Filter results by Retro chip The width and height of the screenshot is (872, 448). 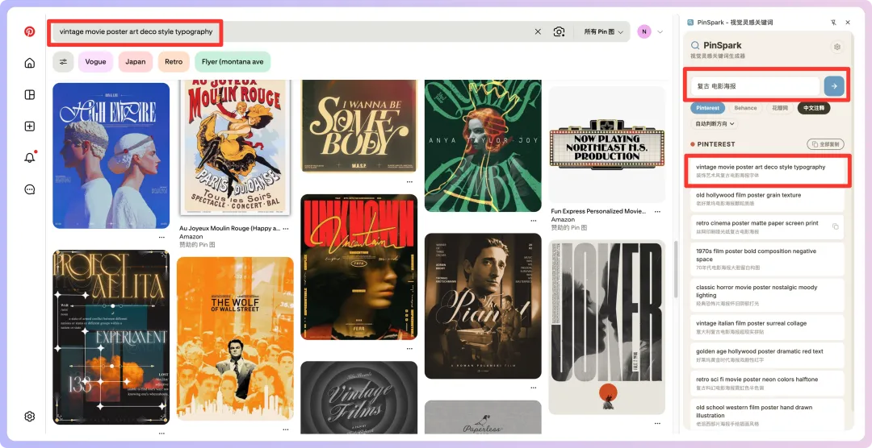[x=174, y=61]
